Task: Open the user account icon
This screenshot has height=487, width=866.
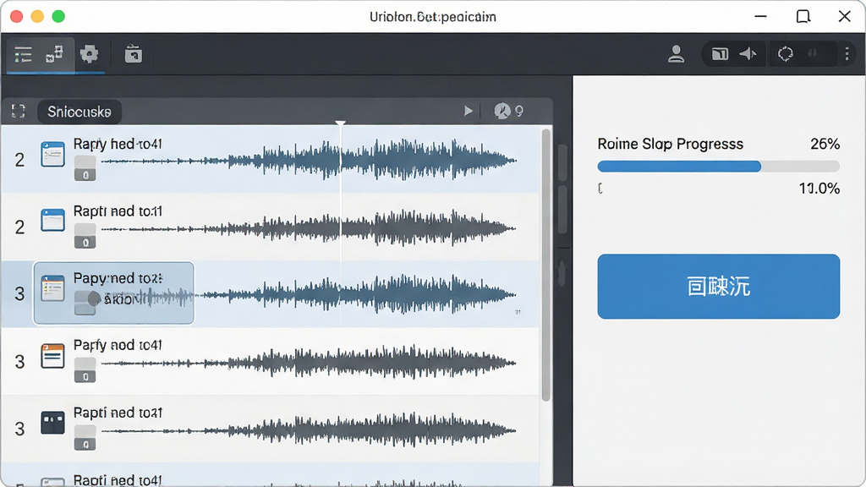Action: click(676, 54)
